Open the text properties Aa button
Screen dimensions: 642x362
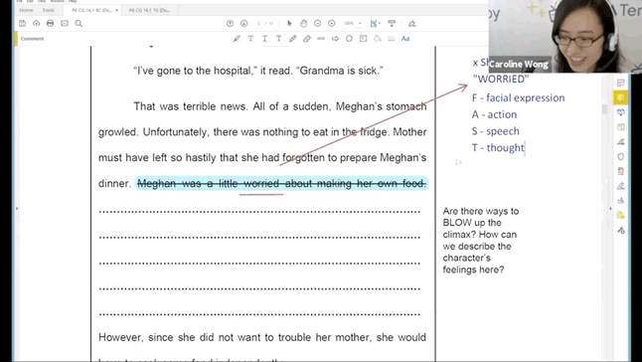coord(405,39)
